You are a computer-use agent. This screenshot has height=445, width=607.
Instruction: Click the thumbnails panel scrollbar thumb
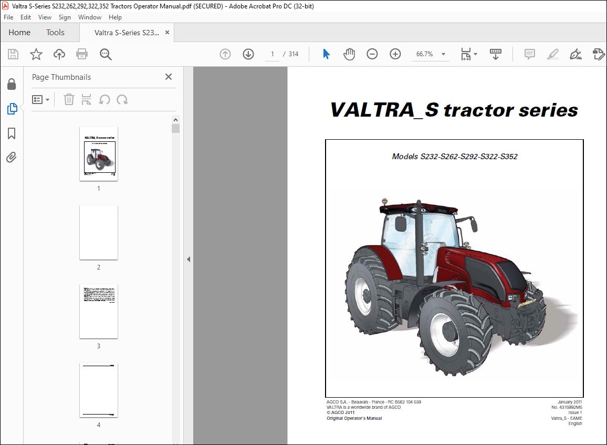[175, 129]
